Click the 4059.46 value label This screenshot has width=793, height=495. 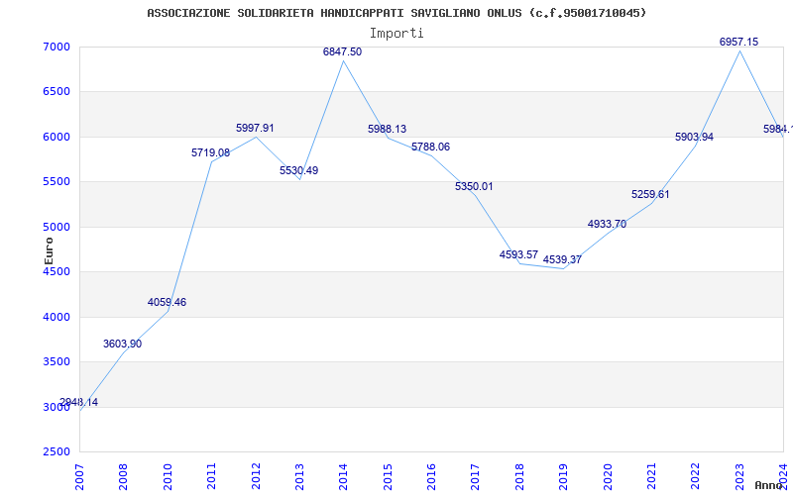pos(167,303)
